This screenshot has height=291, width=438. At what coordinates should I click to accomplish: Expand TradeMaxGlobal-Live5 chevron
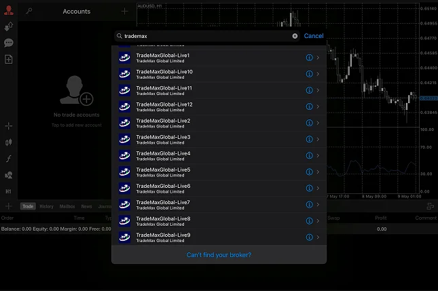click(318, 172)
